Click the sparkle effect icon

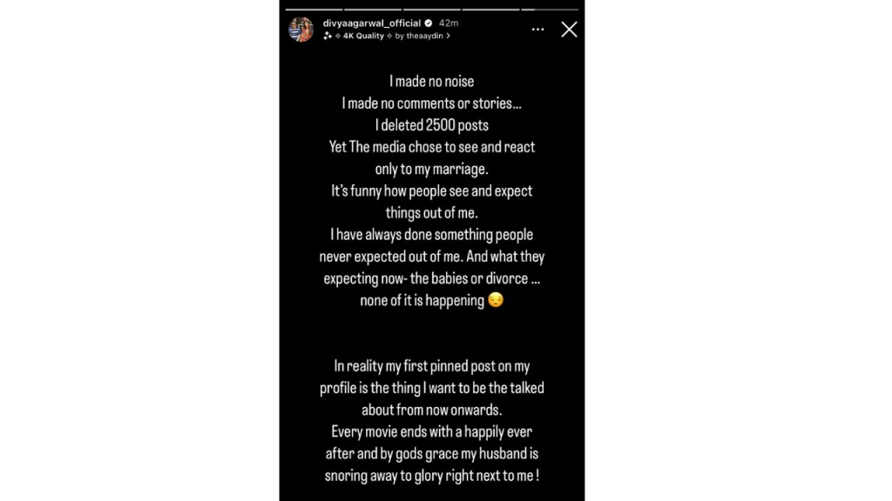pyautogui.click(x=328, y=37)
